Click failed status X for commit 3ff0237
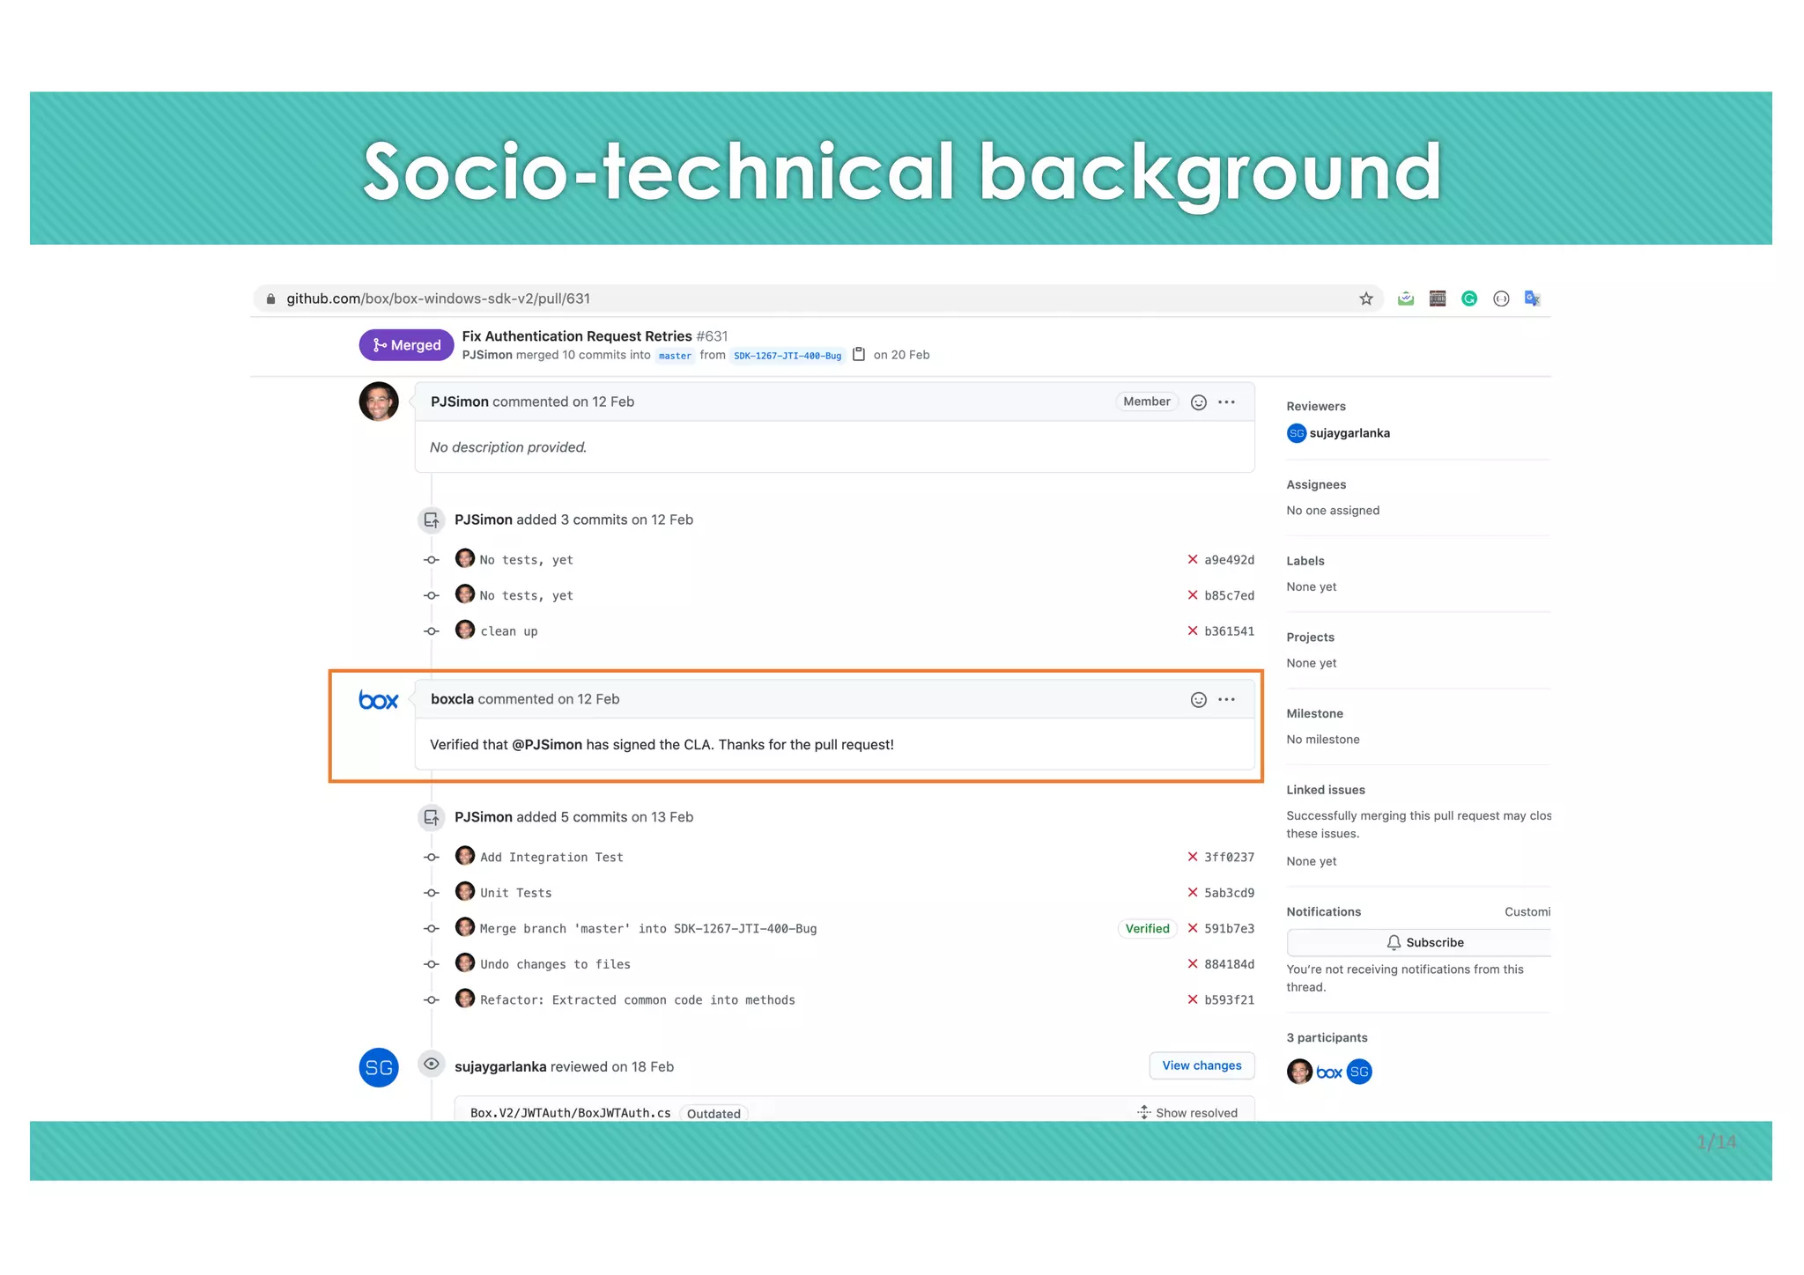 click(1193, 857)
